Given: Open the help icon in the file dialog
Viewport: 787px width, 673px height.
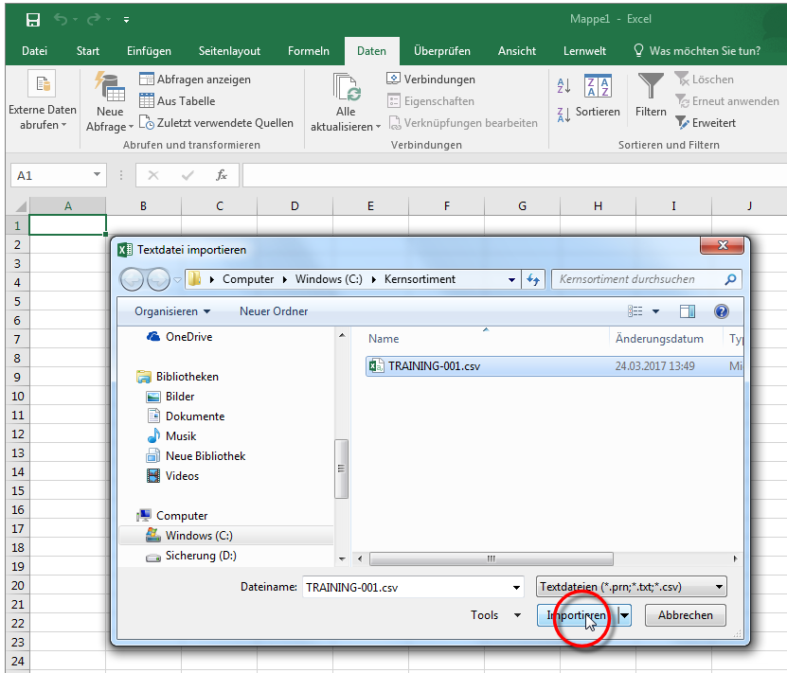Looking at the screenshot, I should [x=722, y=311].
